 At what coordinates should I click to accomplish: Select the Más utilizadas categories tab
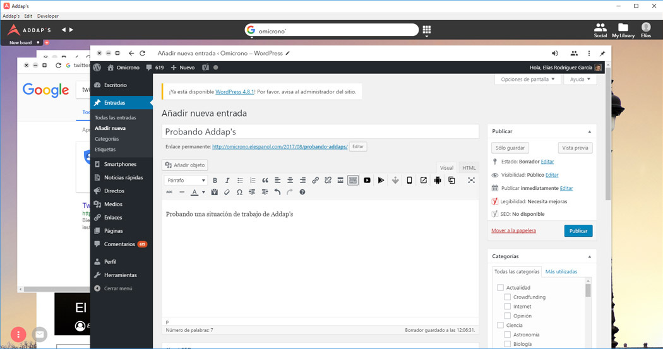click(x=561, y=271)
